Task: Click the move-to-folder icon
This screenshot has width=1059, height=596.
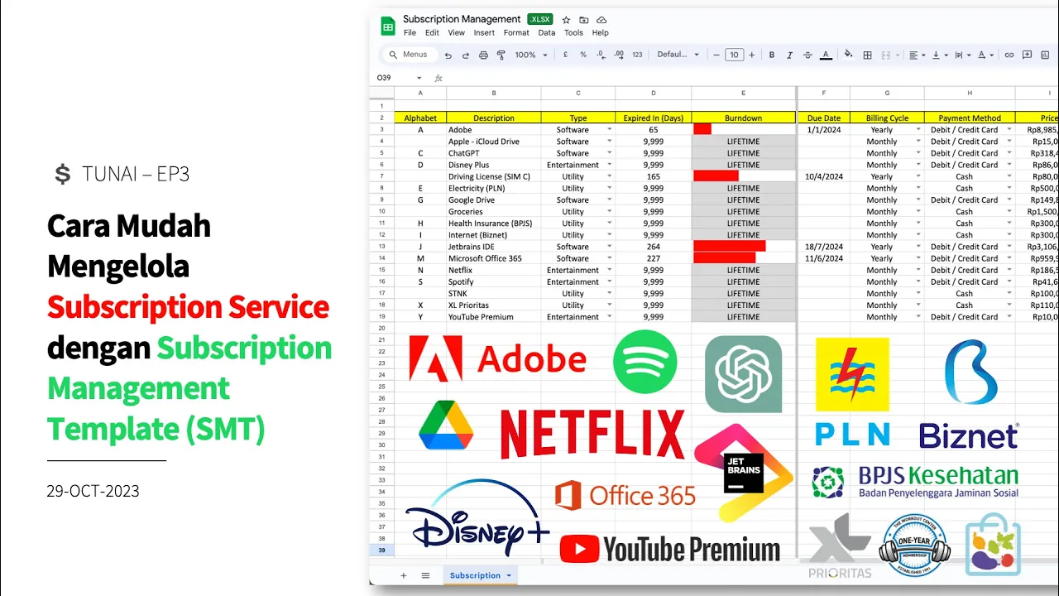Action: [584, 20]
